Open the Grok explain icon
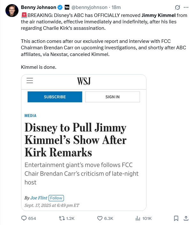The height and width of the screenshot is (225, 194). [177, 7]
